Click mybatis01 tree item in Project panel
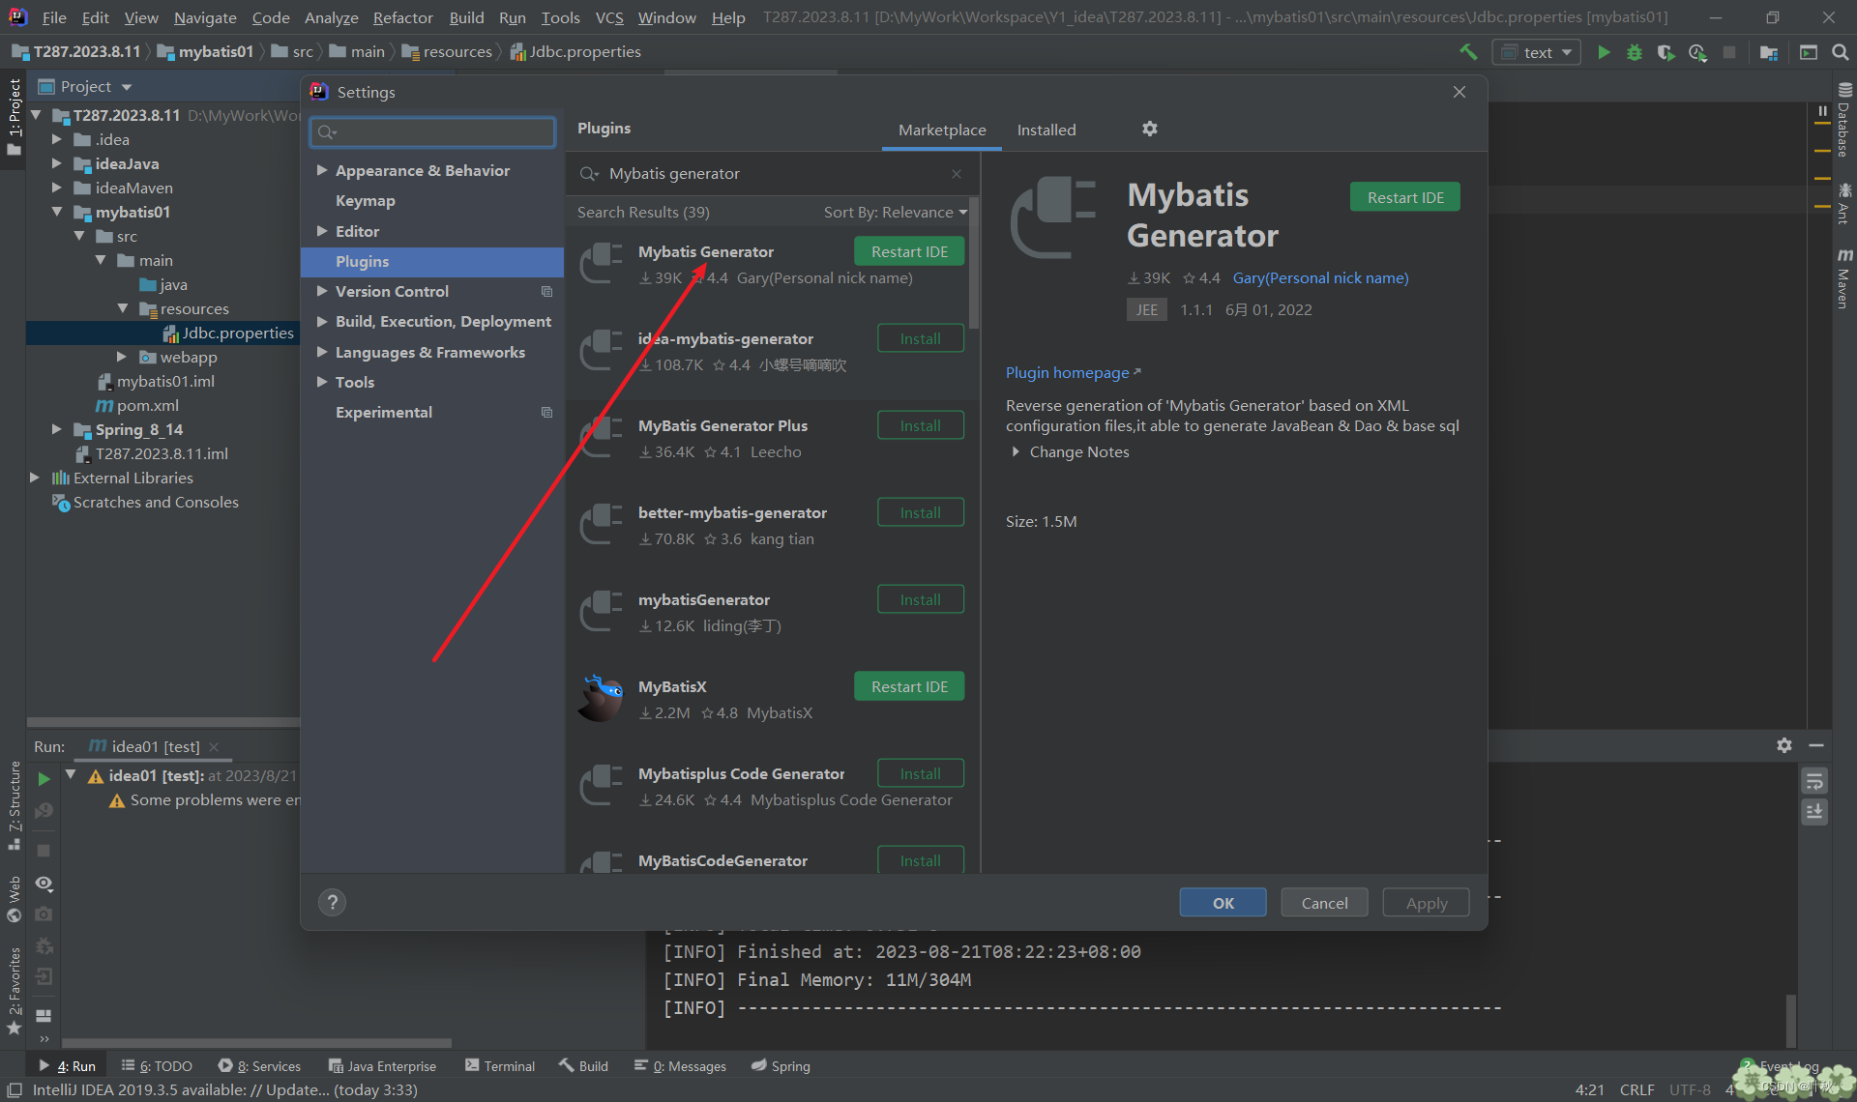1857x1102 pixels. [132, 211]
